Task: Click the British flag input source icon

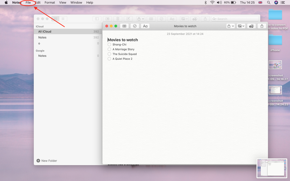Action: [260, 3]
